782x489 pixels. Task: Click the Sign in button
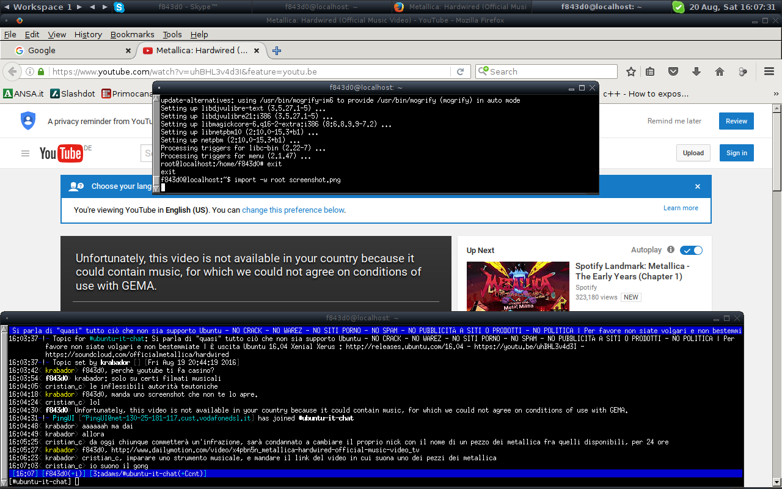tap(736, 153)
